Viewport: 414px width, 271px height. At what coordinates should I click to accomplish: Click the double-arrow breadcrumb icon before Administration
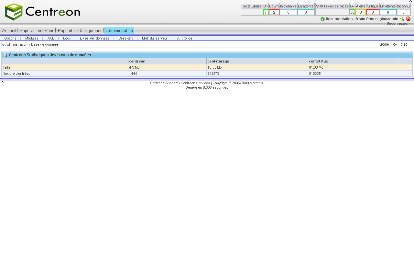(x=3, y=45)
